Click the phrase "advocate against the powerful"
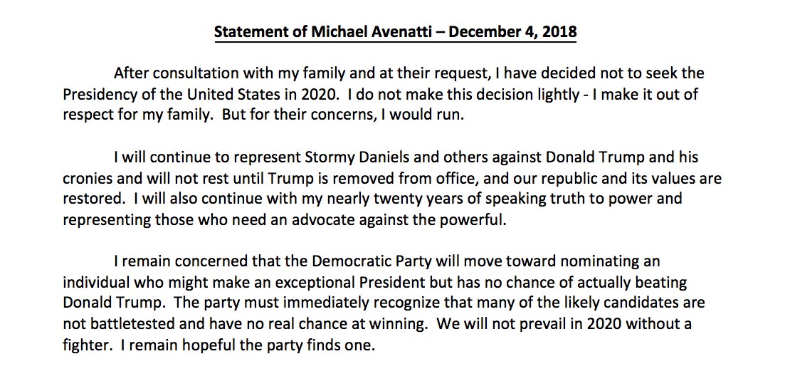790x386 pixels. (x=412, y=220)
